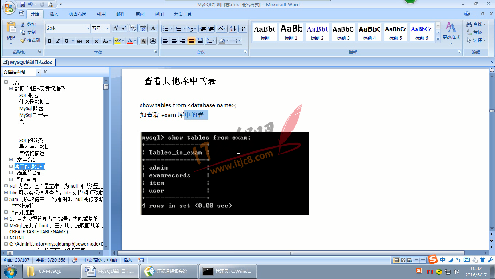495x279 pixels.
Task: Expand the 常用命令 tree node
Action: coord(11,160)
